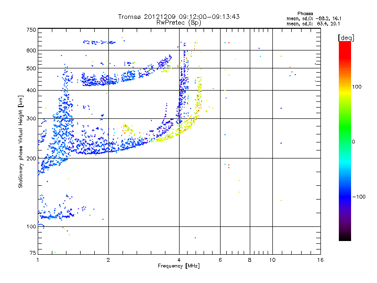Click the rainbow phase colorbar

click(x=345, y=141)
